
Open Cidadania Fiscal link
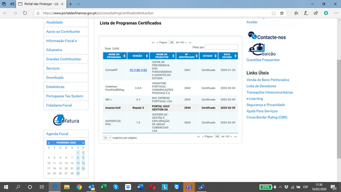pyautogui.click(x=59, y=105)
